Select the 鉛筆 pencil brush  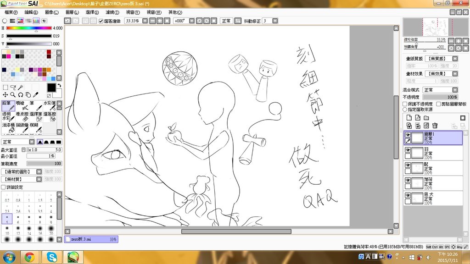(x=8, y=106)
